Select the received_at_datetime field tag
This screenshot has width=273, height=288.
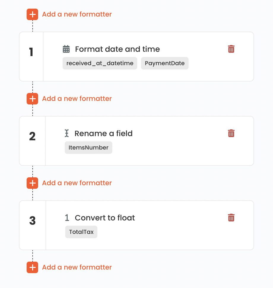[x=100, y=63]
